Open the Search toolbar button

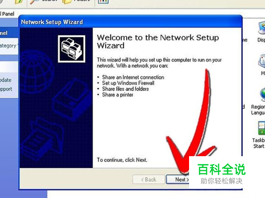pos(43,2)
